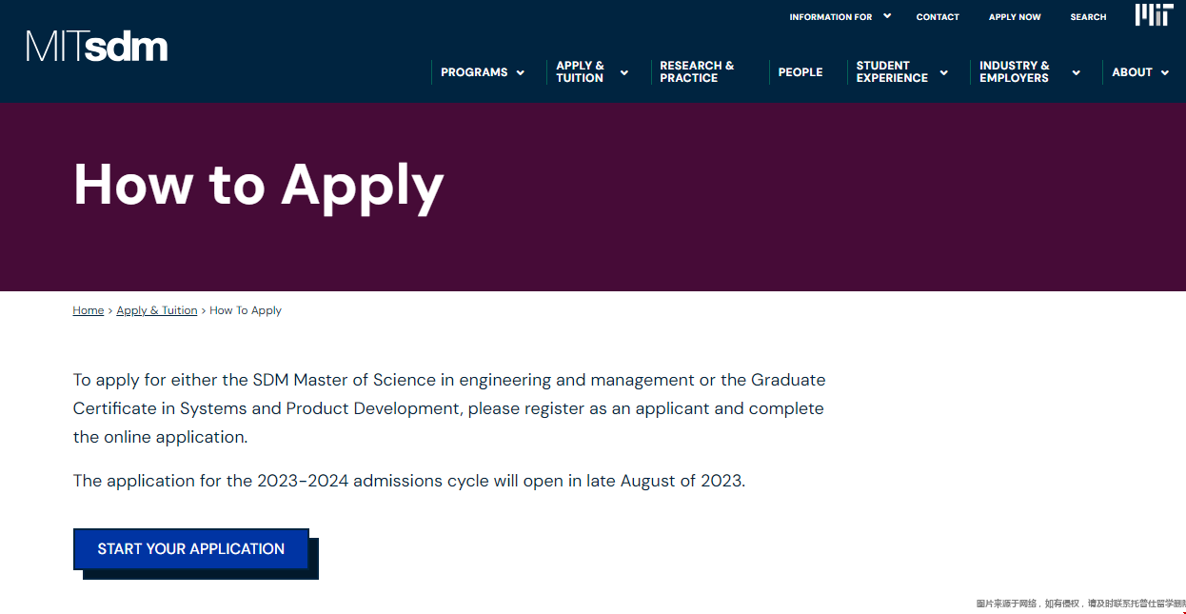The height and width of the screenshot is (614, 1186).
Task: Click the Apply Now link
Action: 1015,17
